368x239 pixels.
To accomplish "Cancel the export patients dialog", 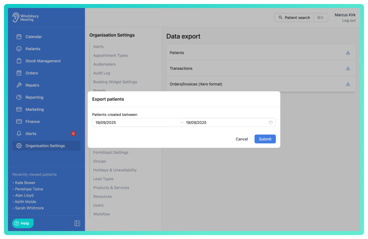I will click(x=241, y=139).
